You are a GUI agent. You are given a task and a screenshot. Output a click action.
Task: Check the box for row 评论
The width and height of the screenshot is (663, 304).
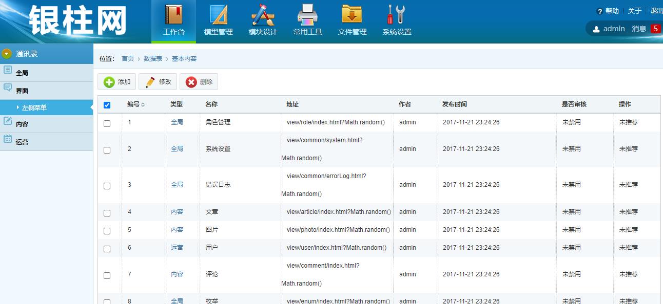point(107,275)
